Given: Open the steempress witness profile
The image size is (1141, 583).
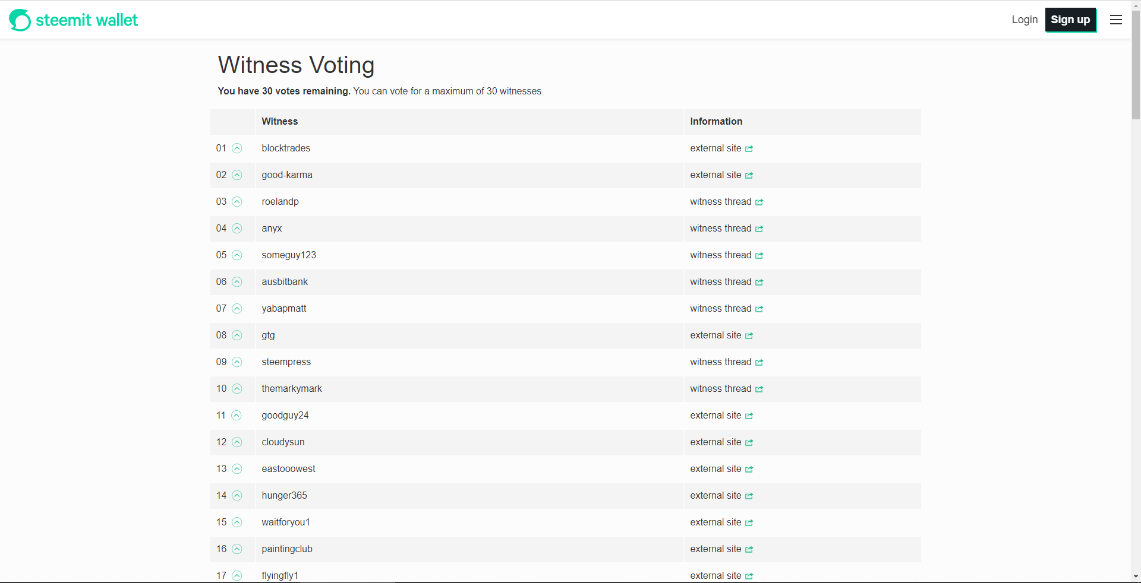Looking at the screenshot, I should (x=286, y=362).
